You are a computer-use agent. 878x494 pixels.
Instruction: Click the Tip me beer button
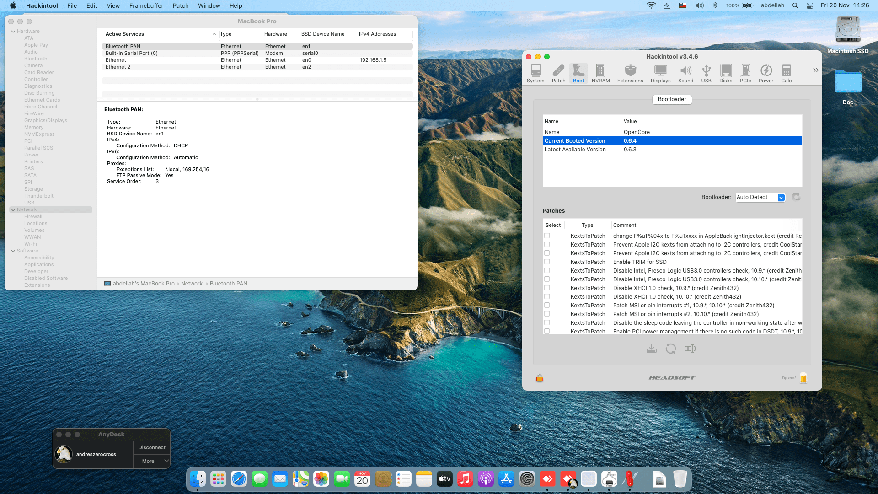803,378
